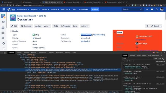Click the inspect element picker in DevTools

click(x=2, y=53)
